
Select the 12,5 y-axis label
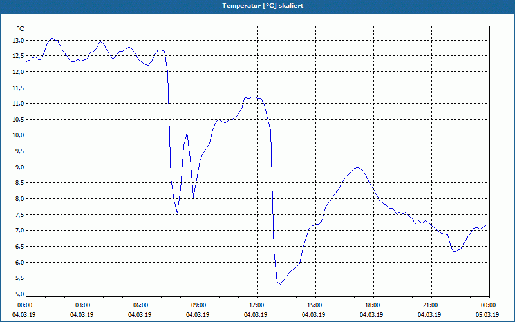18,56
